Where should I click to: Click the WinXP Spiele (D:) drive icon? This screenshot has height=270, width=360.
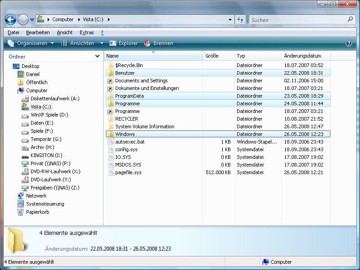[25, 116]
